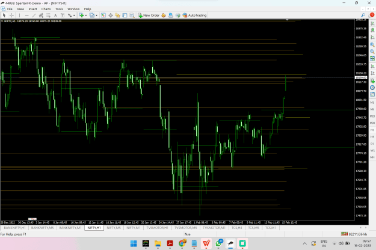Open the templates icon
This screenshot has height=250, width=376.
tap(372, 94)
